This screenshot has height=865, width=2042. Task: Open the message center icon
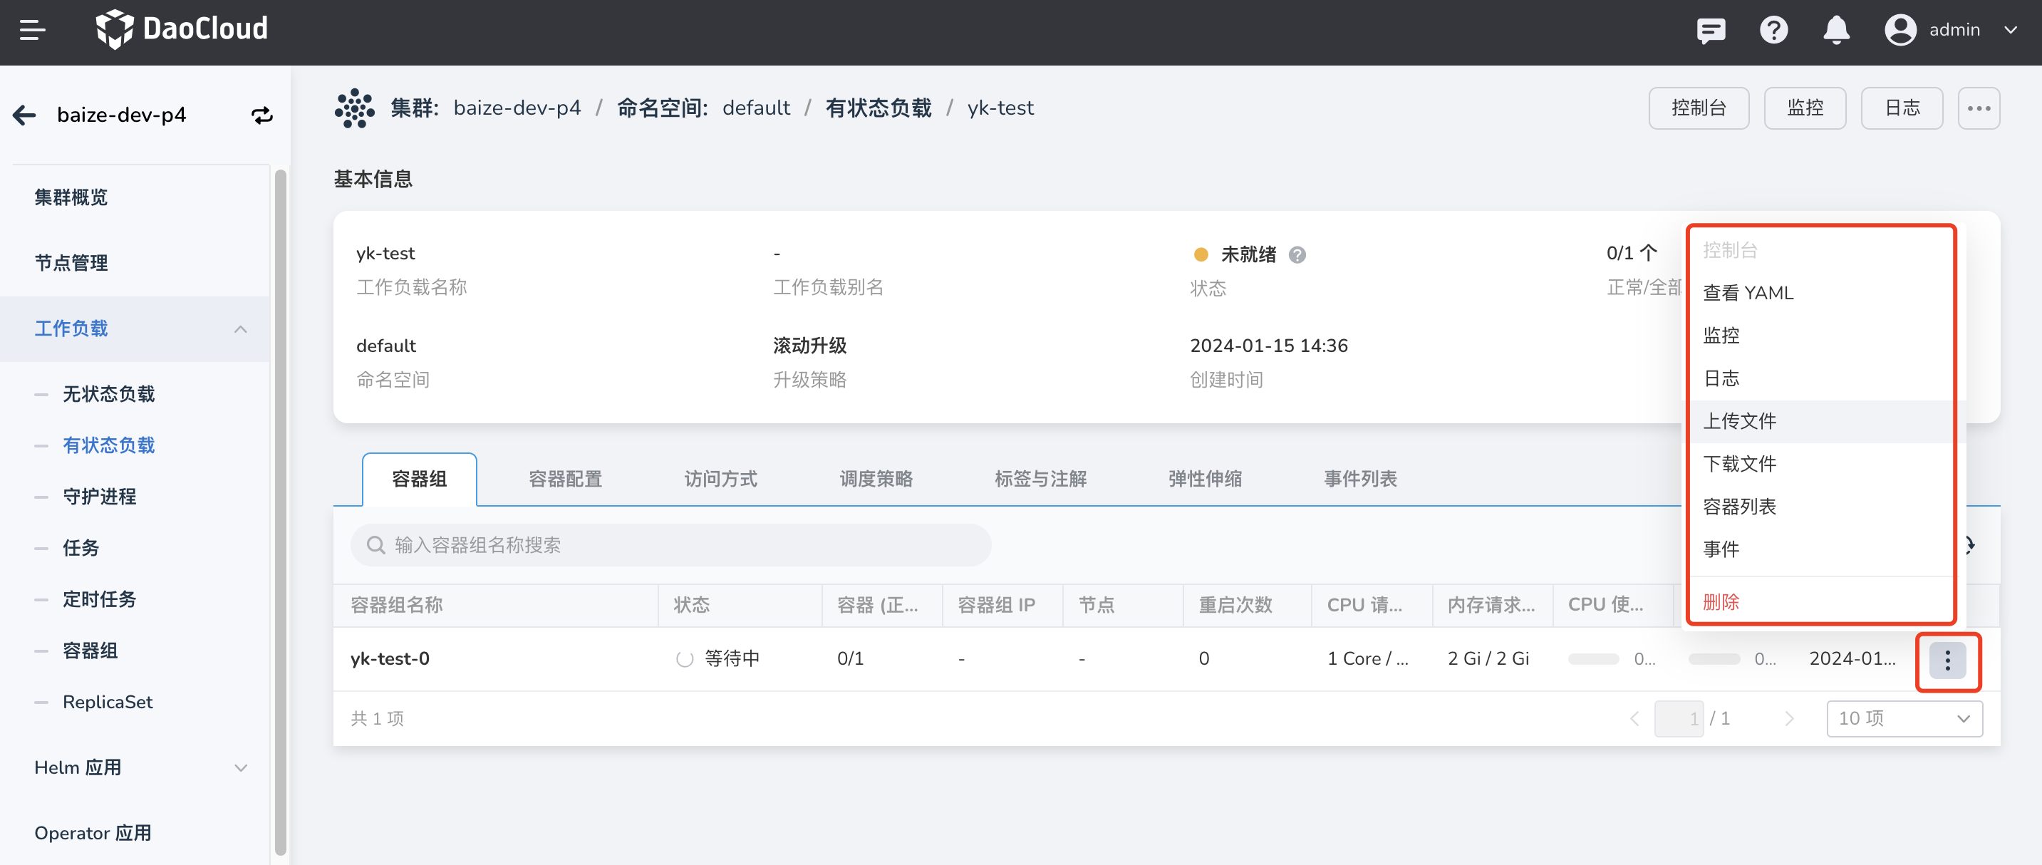click(1711, 30)
